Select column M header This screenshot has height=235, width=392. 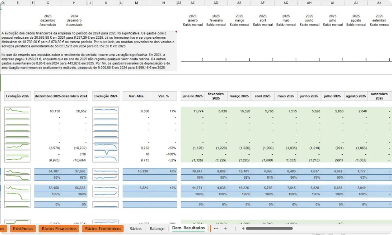[x=136, y=3]
